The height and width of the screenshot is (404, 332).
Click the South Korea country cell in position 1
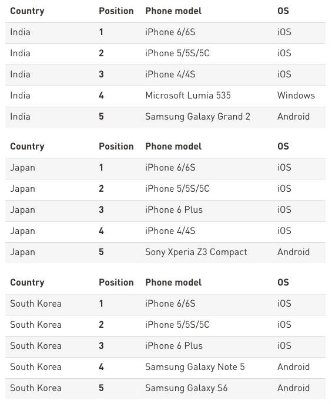pos(36,304)
